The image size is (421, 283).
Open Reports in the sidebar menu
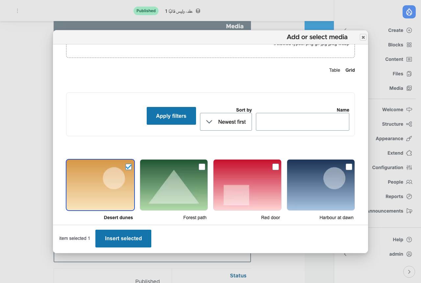point(394,196)
